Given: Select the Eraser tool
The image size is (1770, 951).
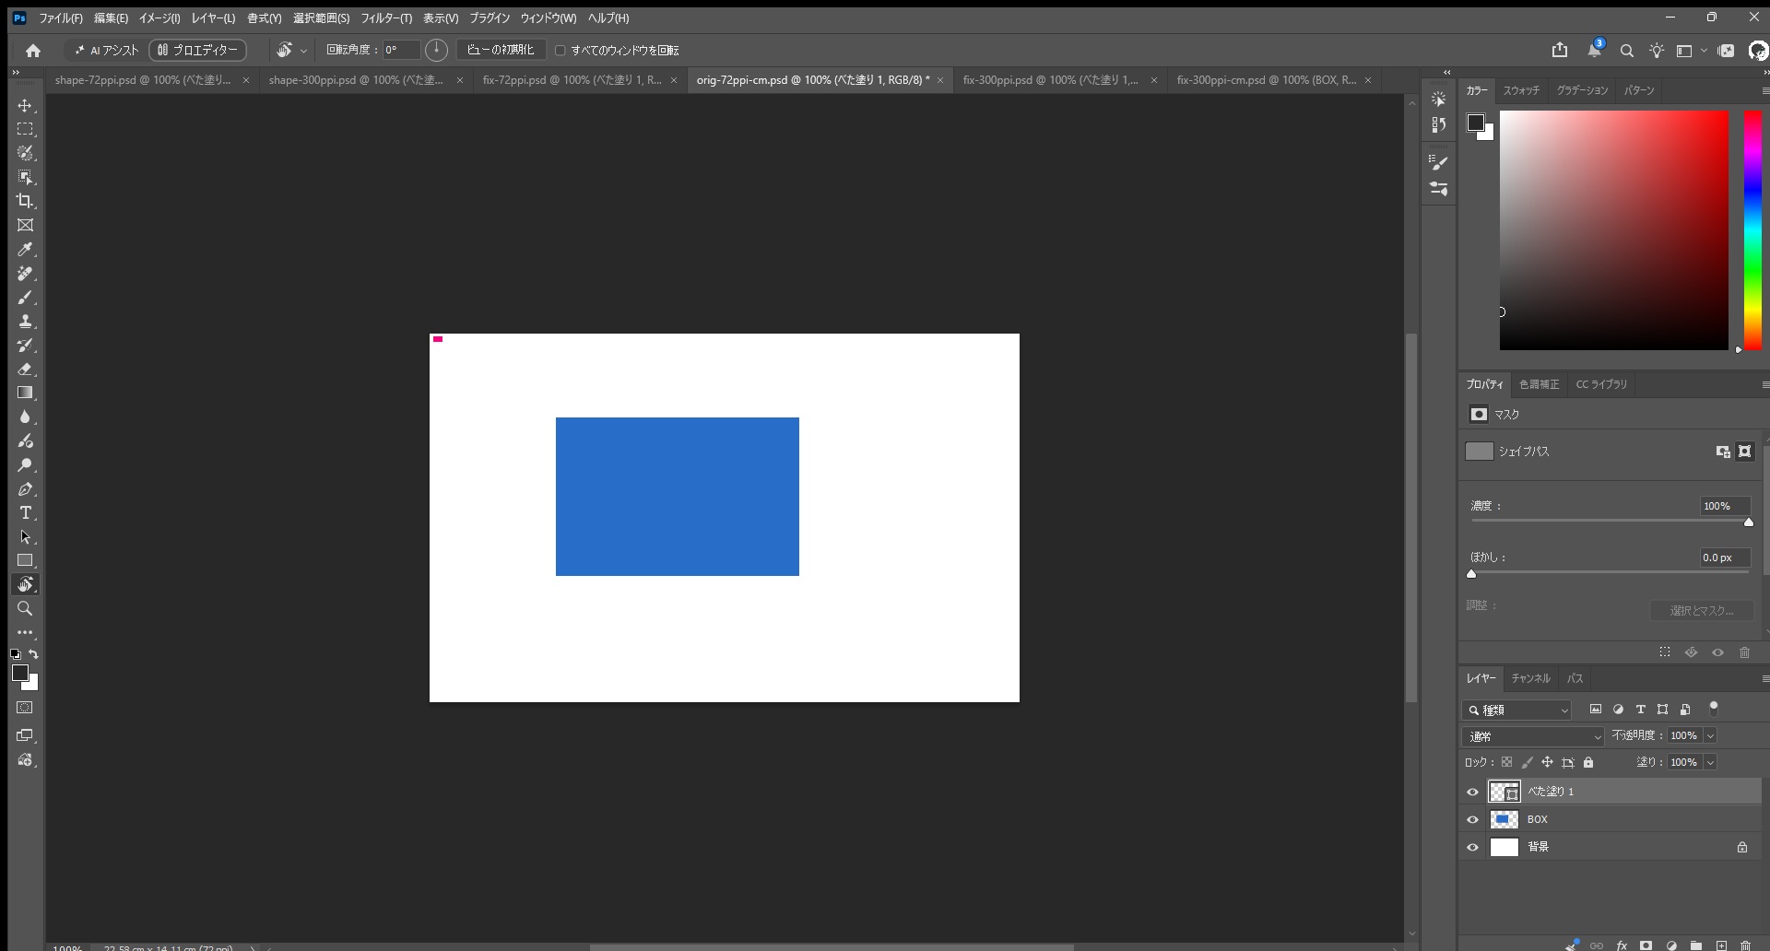Looking at the screenshot, I should (25, 369).
